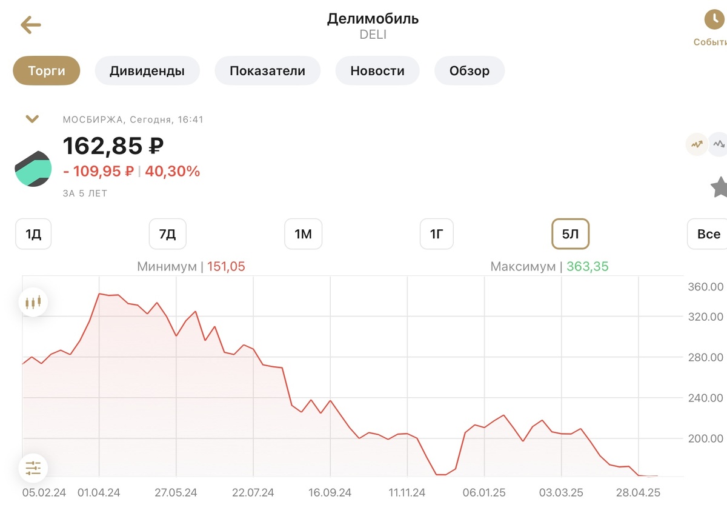Switch to candlestick chart view
The width and height of the screenshot is (727, 530).
(x=33, y=302)
